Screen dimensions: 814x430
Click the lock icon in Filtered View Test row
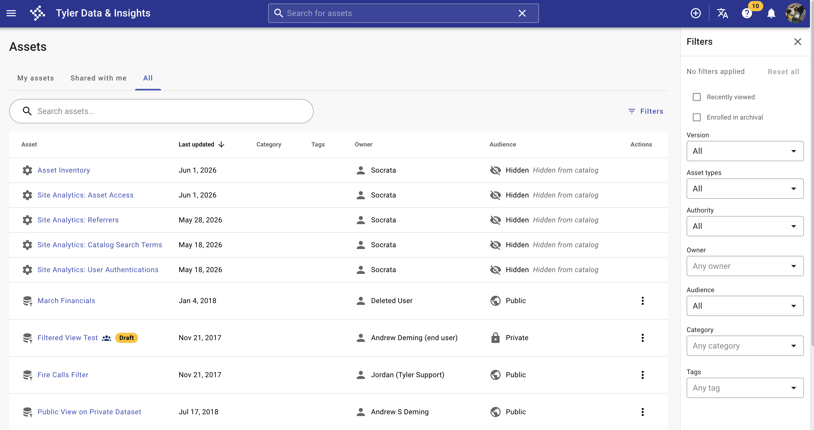(x=495, y=338)
